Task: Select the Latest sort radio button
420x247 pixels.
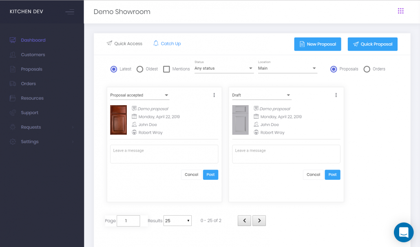Action: (x=113, y=69)
